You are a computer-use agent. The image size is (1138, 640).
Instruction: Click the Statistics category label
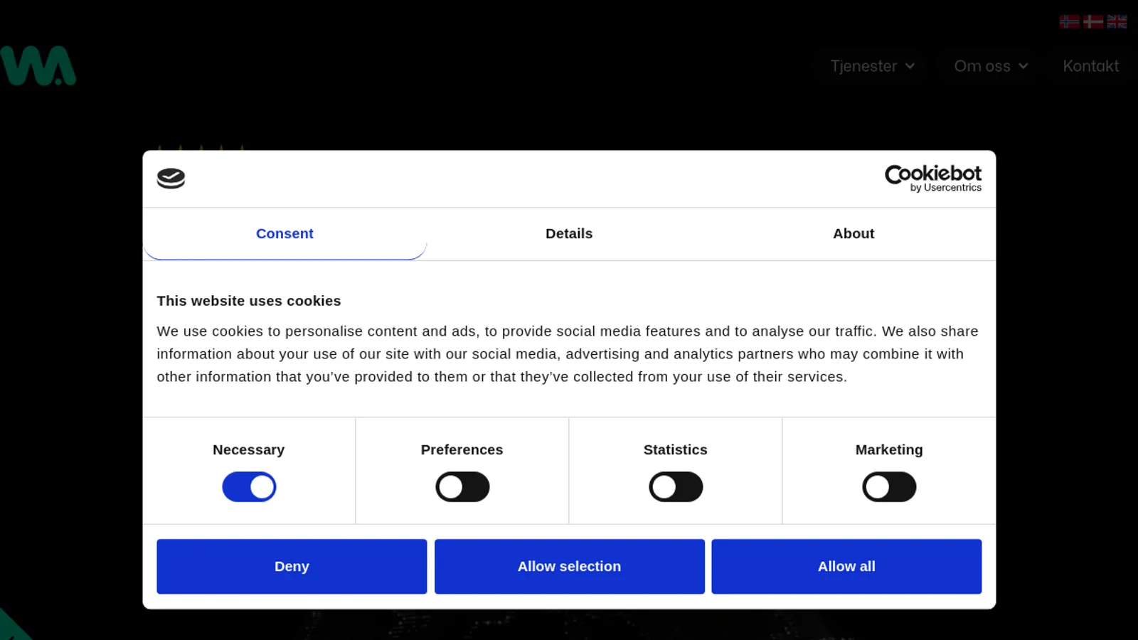click(676, 450)
